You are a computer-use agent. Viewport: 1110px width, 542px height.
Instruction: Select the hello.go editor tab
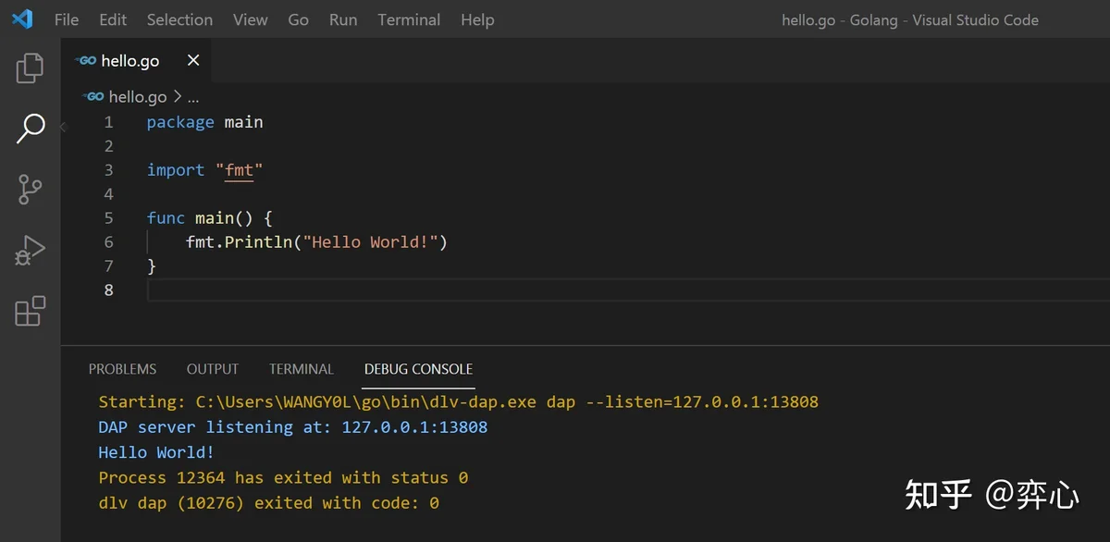(x=138, y=61)
